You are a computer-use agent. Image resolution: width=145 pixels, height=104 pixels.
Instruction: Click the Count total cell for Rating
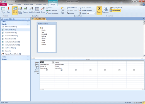click(61, 66)
